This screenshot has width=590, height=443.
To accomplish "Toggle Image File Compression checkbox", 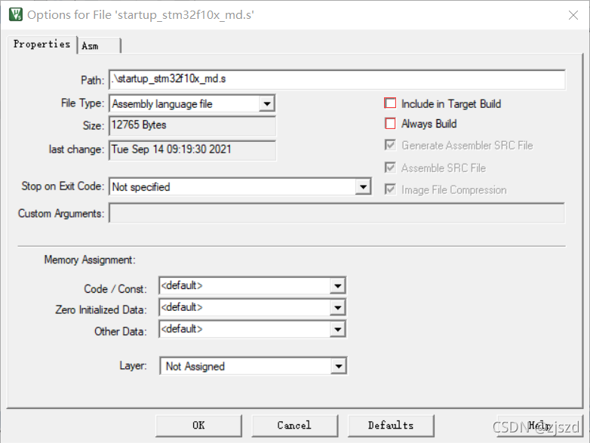I will click(x=390, y=189).
